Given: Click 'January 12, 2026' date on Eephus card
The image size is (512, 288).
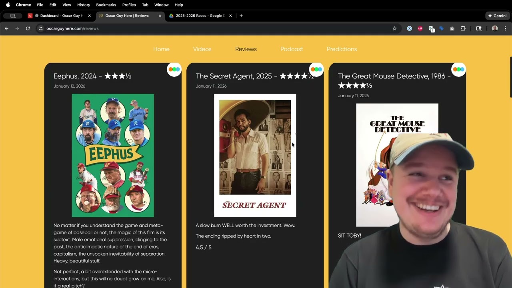Looking at the screenshot, I should 69,86.
